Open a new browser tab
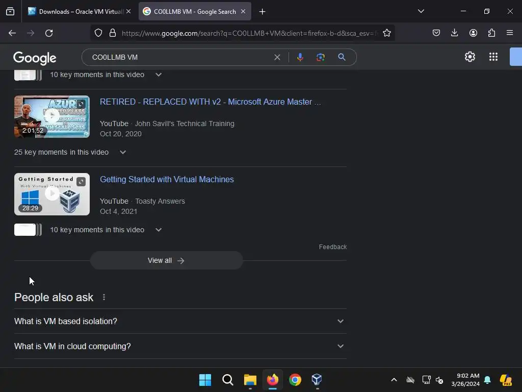Screen dimensions: 522x392 [263, 12]
